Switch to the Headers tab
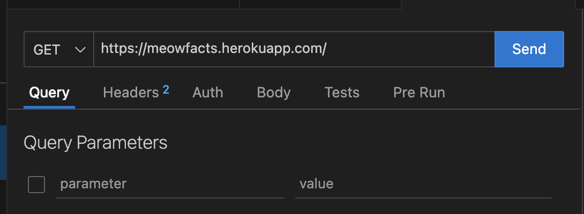Screen dimensions: 584x214 [x=131, y=93]
